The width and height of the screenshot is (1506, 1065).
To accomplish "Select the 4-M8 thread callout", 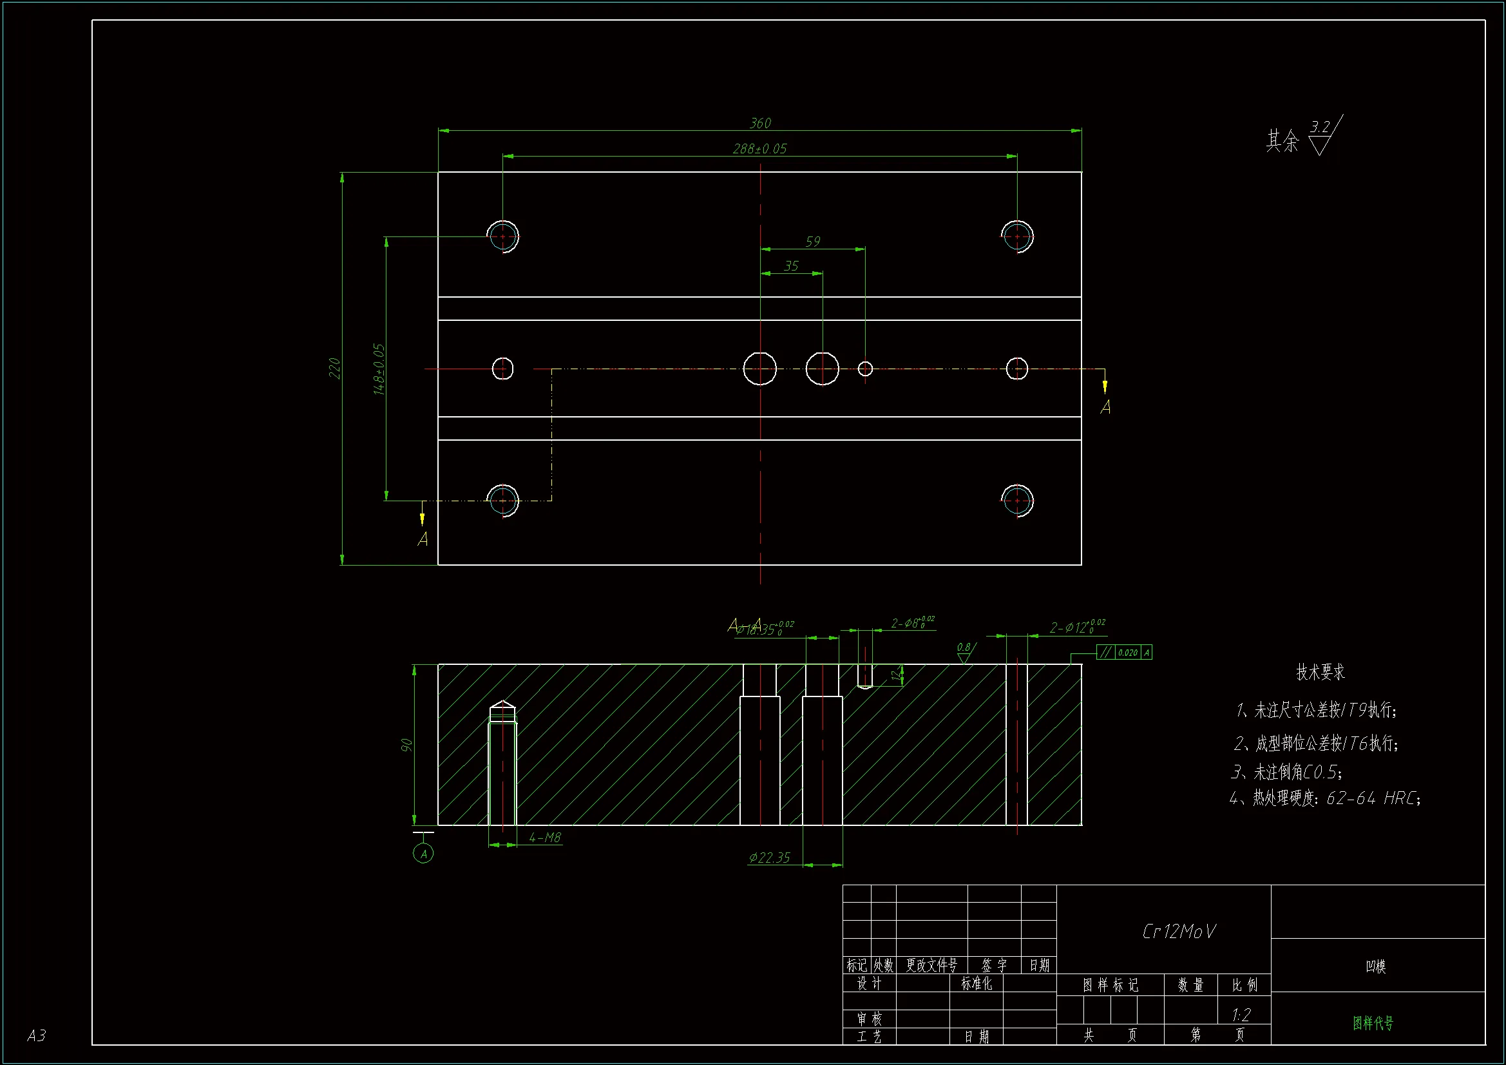I will click(x=545, y=838).
